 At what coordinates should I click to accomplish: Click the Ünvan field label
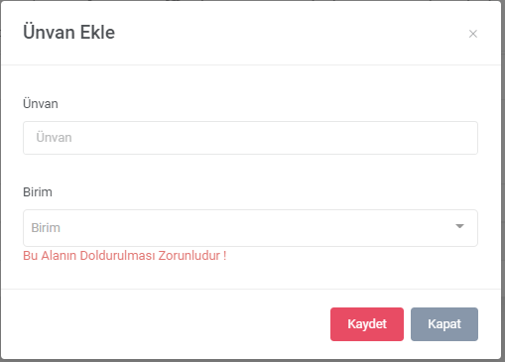tap(41, 104)
